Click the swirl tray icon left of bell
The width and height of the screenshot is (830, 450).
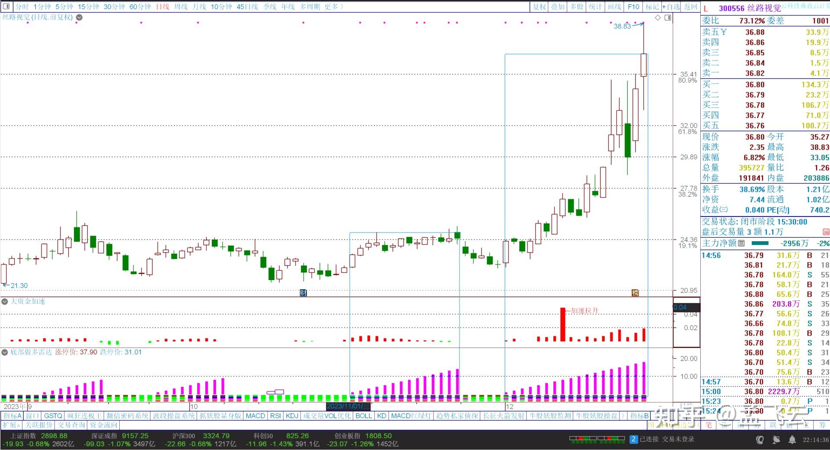point(760,440)
